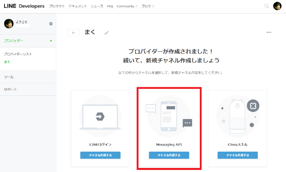286x172 pixels.
Task: Collapse the プロバイダー section arrow
Action: click(51, 41)
